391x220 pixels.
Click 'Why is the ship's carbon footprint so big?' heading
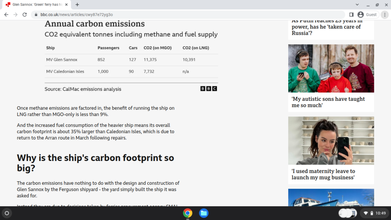(95, 163)
